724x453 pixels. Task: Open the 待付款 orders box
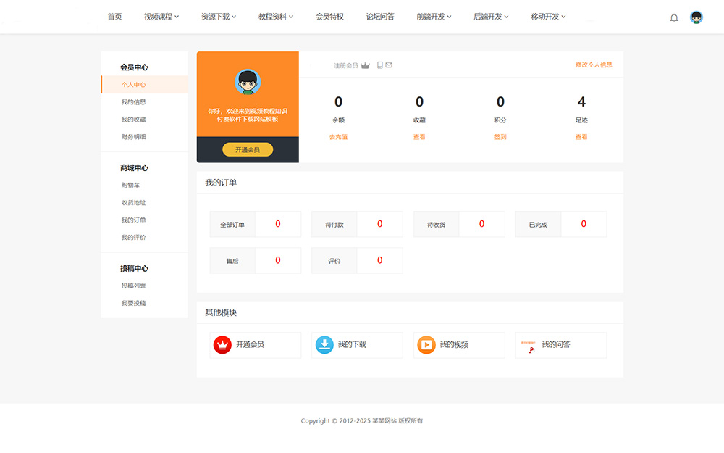click(357, 225)
